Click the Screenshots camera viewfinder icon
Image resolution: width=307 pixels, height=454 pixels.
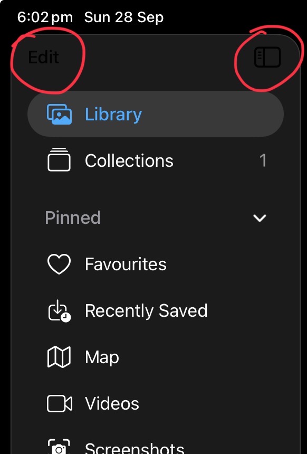point(59,447)
